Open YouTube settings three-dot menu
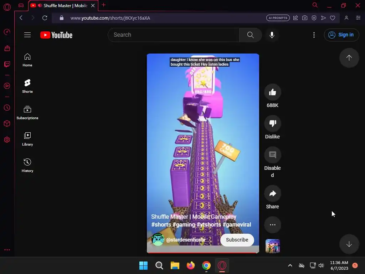 pos(314,35)
